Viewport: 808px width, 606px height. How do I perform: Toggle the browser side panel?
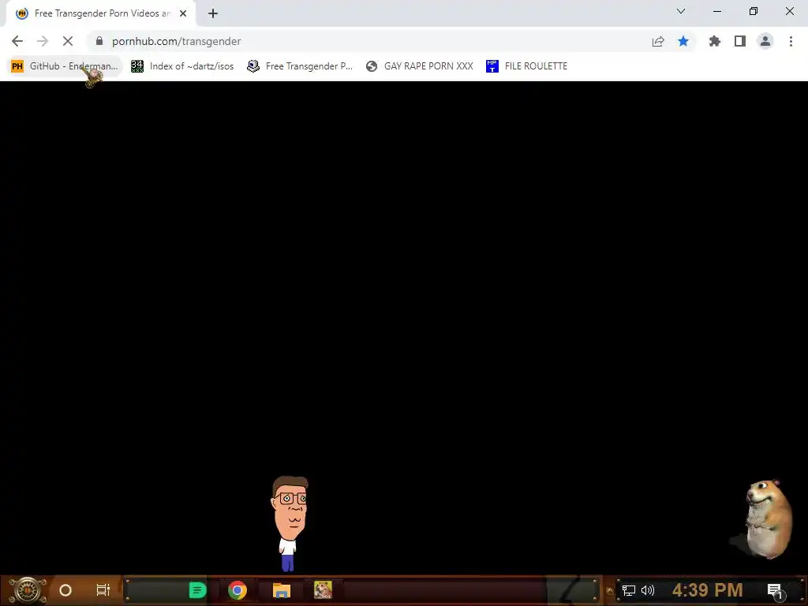coord(740,41)
